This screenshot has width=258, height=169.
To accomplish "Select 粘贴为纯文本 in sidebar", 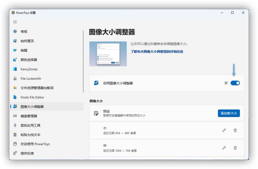I will coord(31,135).
